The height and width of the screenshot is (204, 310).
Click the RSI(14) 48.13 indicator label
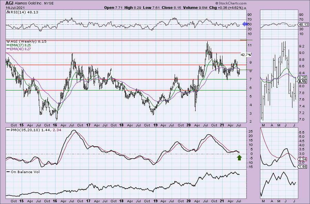coord(24,12)
